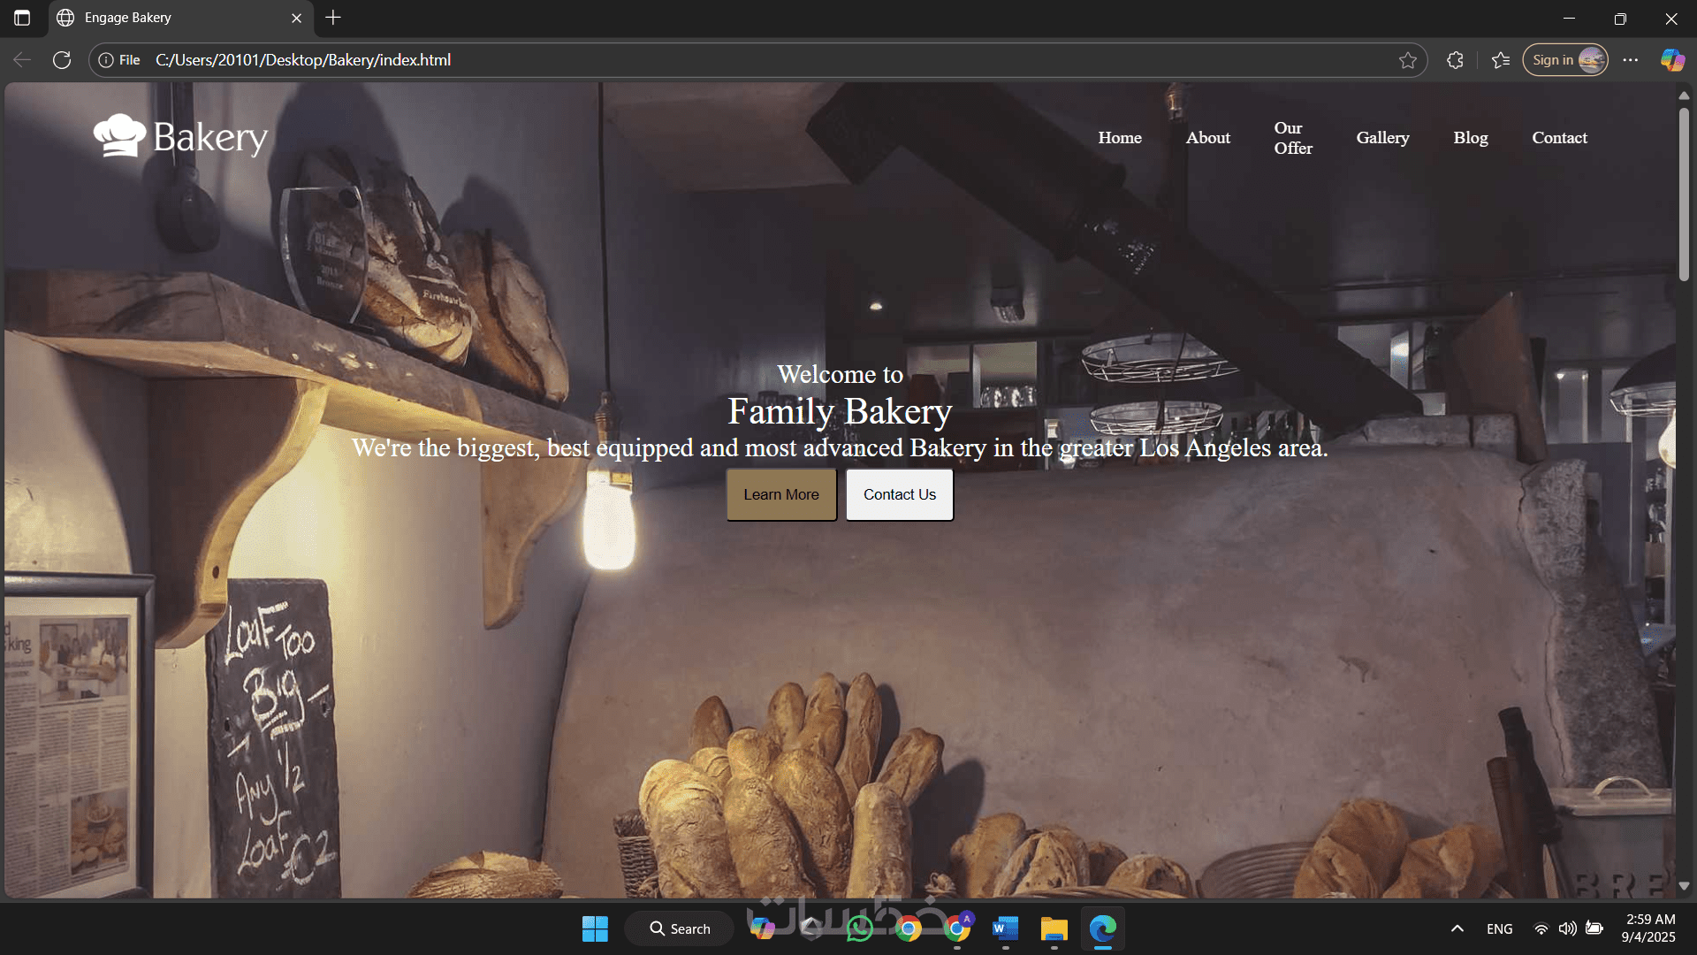
Task: View site information icon
Action: (106, 60)
